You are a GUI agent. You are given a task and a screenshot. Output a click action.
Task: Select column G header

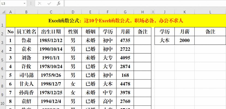click(x=125, y=12)
